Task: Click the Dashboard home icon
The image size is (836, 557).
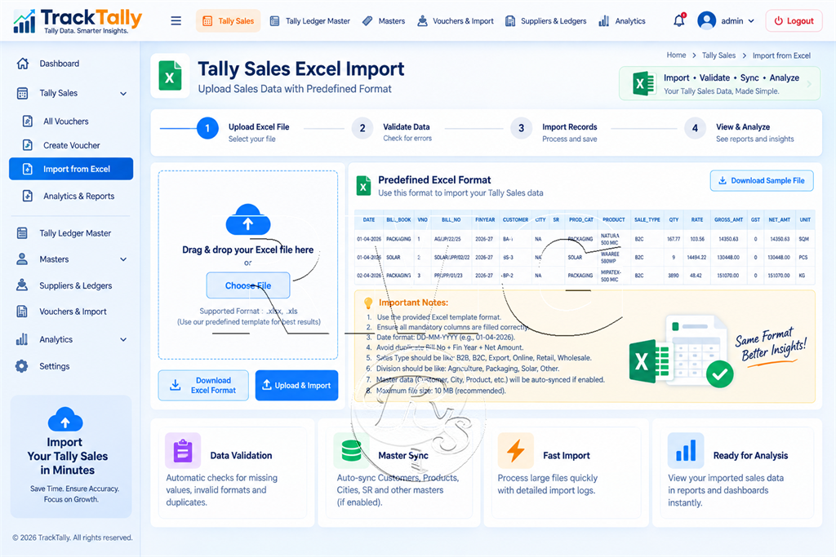Action: (22, 64)
